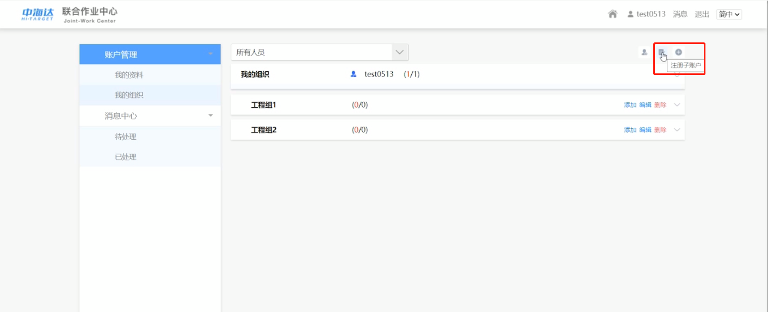Viewport: 768px width, 312px height.
Task: Click the (0/0) count in 工程组1 row
Action: (360, 105)
